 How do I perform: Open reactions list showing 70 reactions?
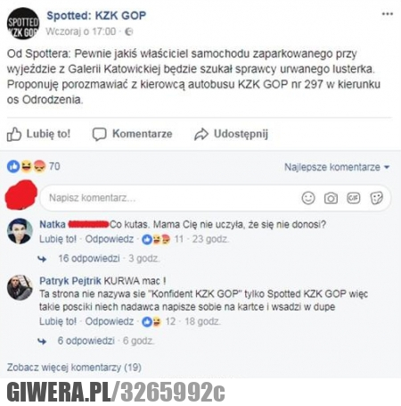tap(34, 166)
